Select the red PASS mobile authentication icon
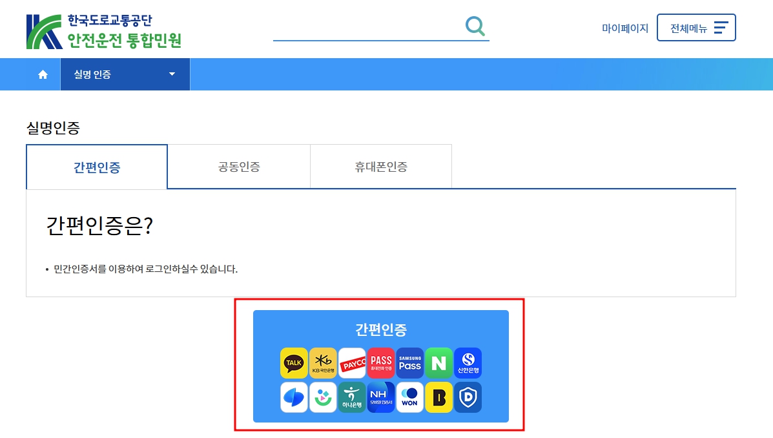The height and width of the screenshot is (438, 773). (x=381, y=363)
